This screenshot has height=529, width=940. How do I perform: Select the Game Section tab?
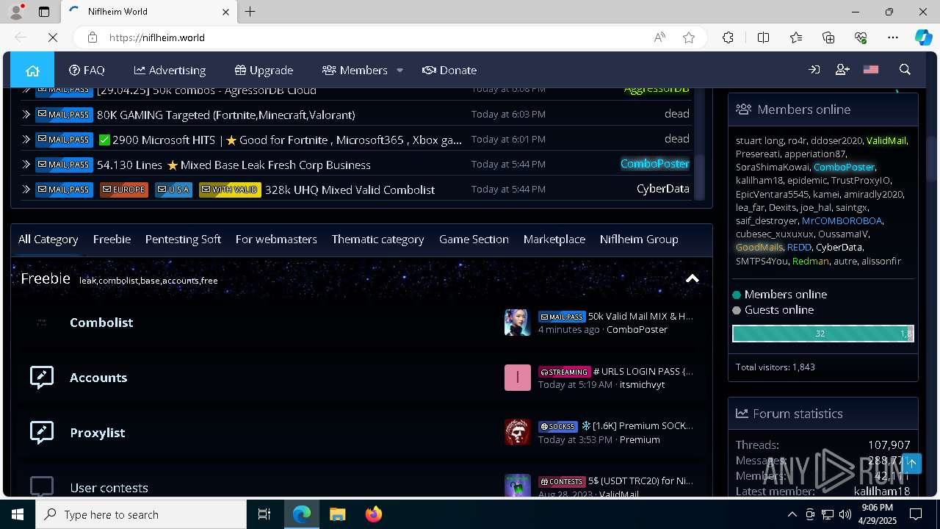click(474, 239)
